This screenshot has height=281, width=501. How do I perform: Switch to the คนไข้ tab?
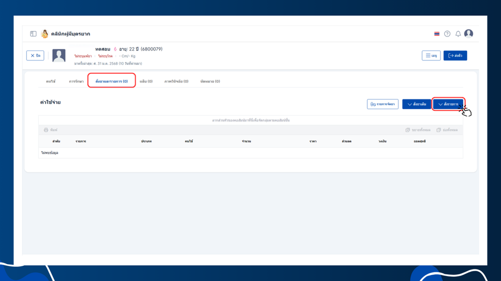51,82
